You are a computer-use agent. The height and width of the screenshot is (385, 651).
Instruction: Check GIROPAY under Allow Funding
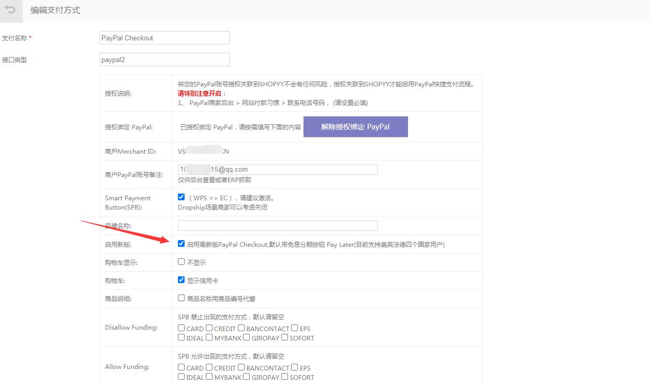247,377
